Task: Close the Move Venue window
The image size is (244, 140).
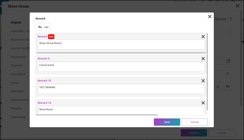Action: pyautogui.click(x=237, y=6)
